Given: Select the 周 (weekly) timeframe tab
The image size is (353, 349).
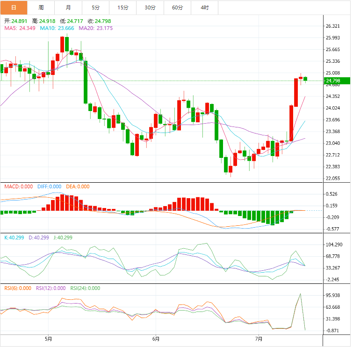Looking at the screenshot, I should 41,7.
